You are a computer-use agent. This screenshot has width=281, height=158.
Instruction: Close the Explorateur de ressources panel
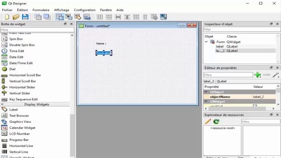[x=277, y=115]
